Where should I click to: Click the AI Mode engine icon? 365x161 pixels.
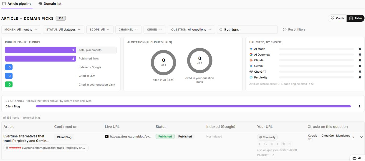(251, 49)
